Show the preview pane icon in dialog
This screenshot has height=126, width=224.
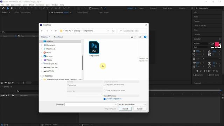click(140, 37)
